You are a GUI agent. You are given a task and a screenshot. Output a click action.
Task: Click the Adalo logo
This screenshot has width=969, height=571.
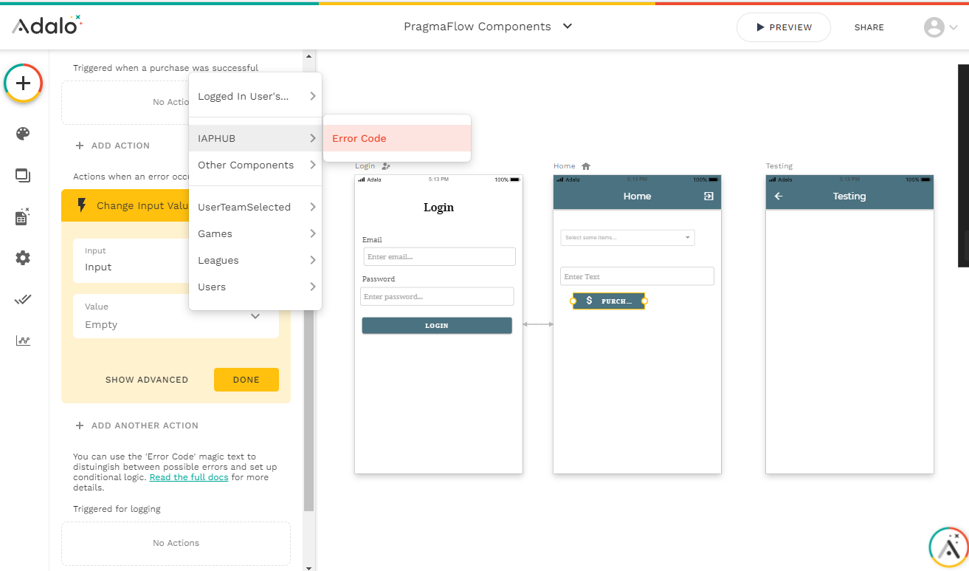(47, 25)
